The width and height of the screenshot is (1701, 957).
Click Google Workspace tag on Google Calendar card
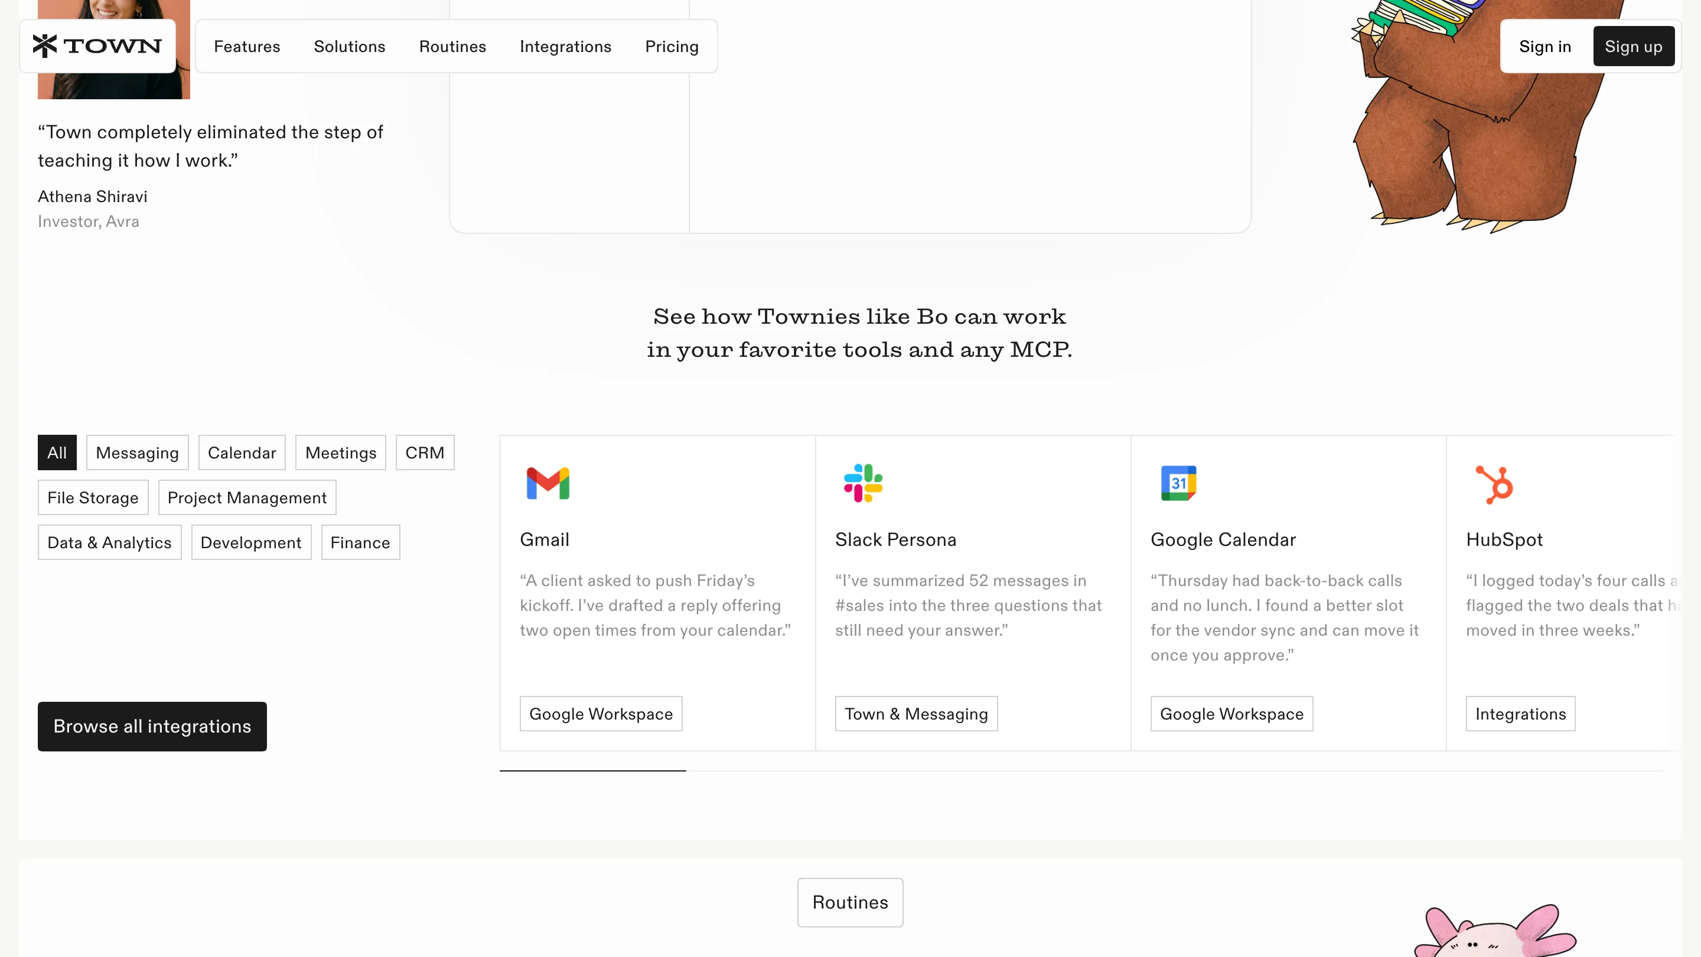1231,714
